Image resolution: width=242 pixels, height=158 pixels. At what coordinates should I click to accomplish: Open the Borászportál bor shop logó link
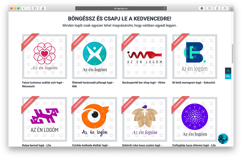144,83
